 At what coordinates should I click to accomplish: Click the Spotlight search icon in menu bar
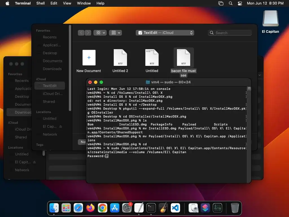point(230,3)
